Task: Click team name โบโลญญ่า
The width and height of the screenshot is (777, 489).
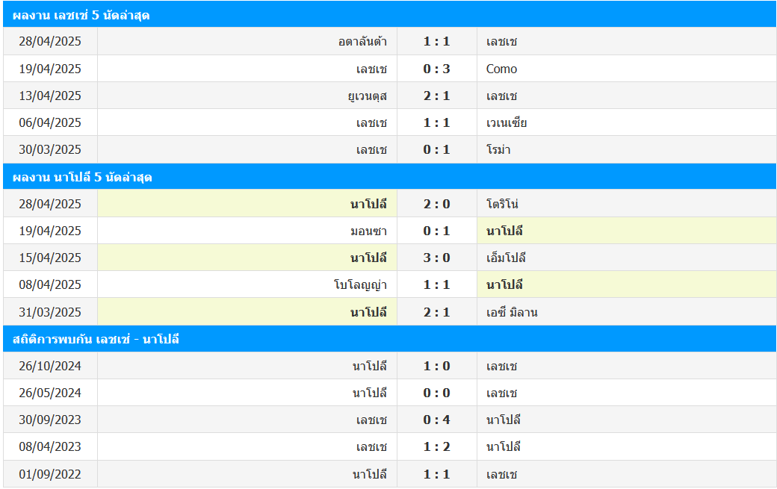Action: (360, 285)
